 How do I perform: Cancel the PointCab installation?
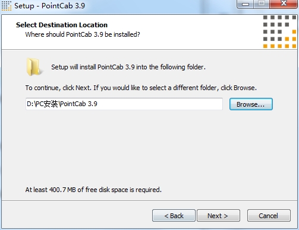(269, 216)
